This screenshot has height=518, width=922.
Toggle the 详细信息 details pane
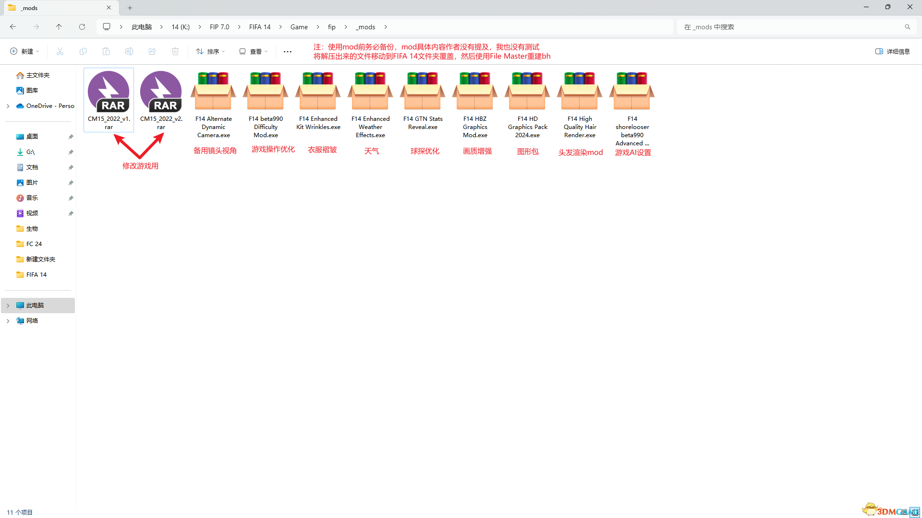pos(892,51)
